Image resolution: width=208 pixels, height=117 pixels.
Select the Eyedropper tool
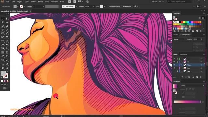click(x=3, y=56)
